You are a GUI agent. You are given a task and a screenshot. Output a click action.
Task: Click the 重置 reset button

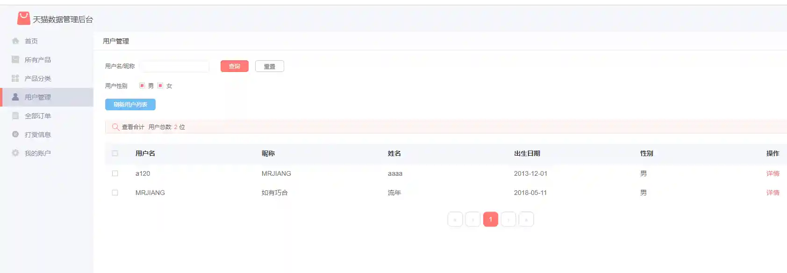click(270, 66)
